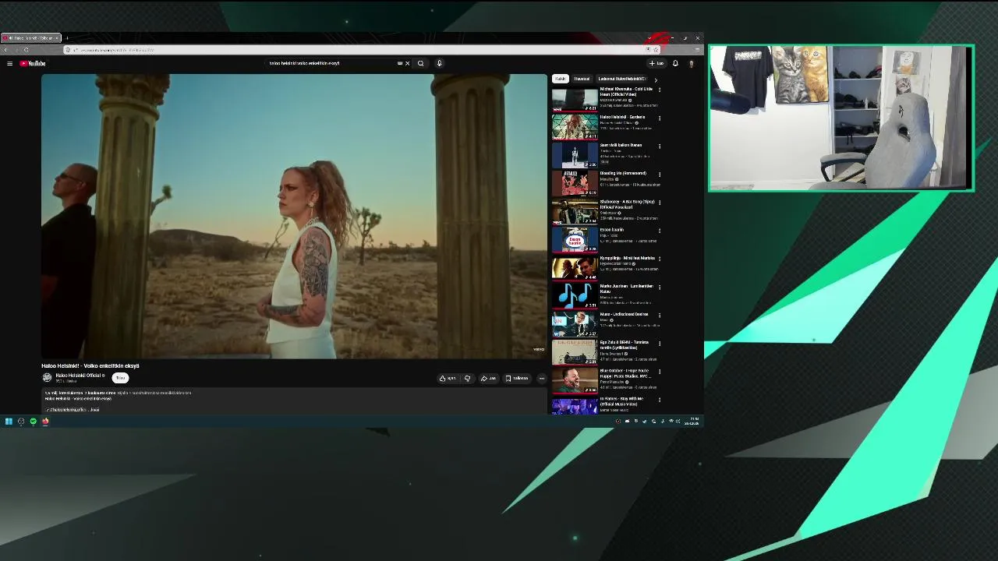Start voice search with the microphone icon

point(439,63)
